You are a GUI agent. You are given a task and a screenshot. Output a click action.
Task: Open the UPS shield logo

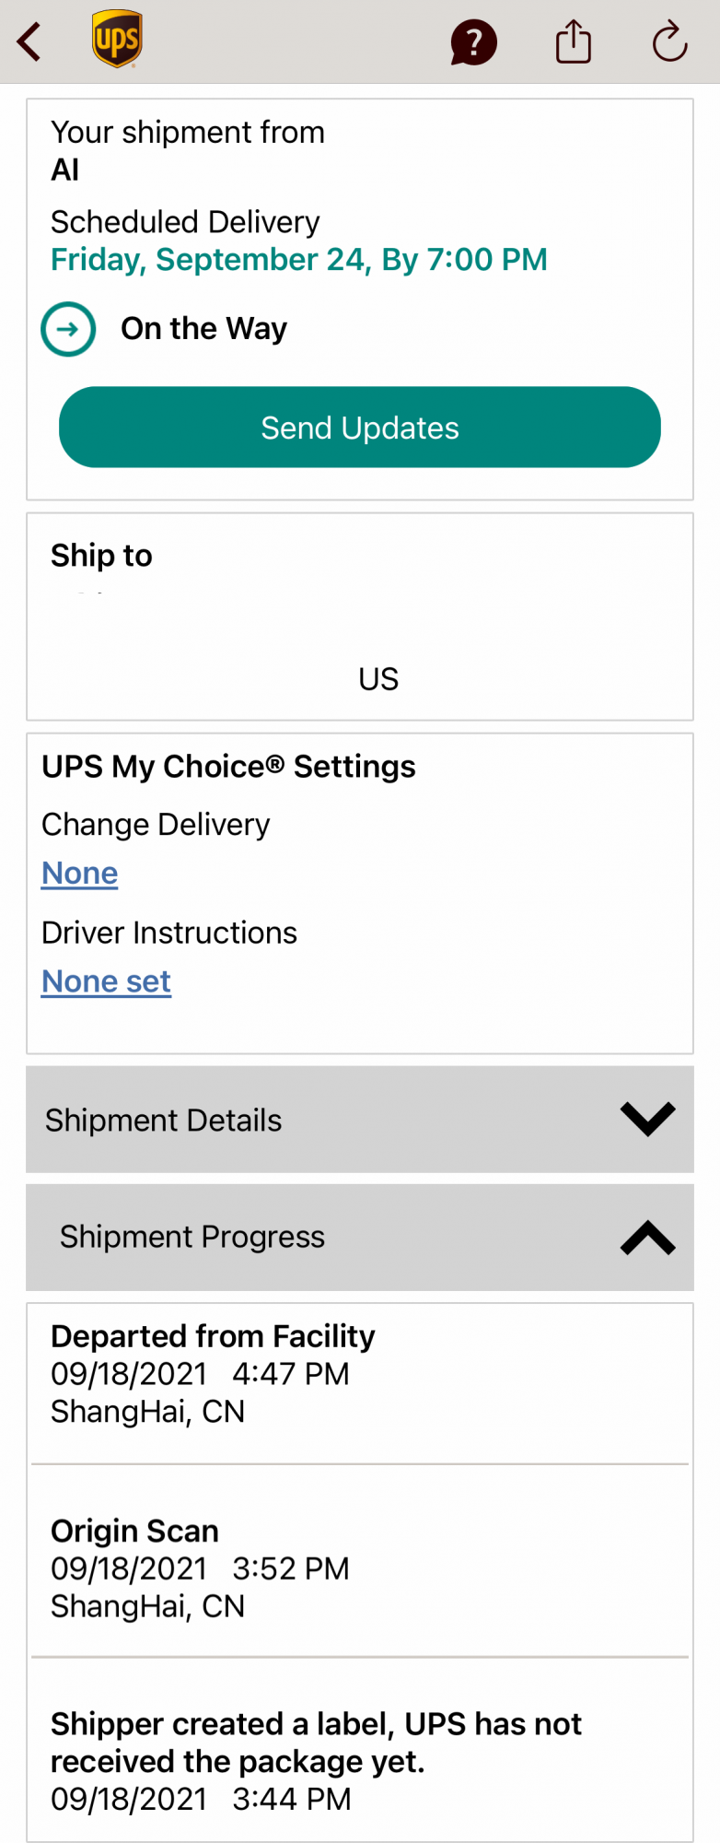point(117,40)
